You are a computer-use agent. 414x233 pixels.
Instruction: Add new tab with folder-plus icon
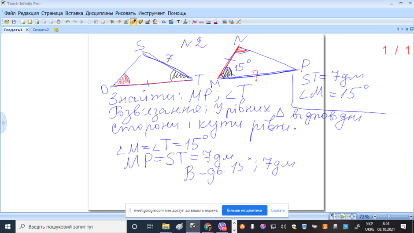click(56, 30)
